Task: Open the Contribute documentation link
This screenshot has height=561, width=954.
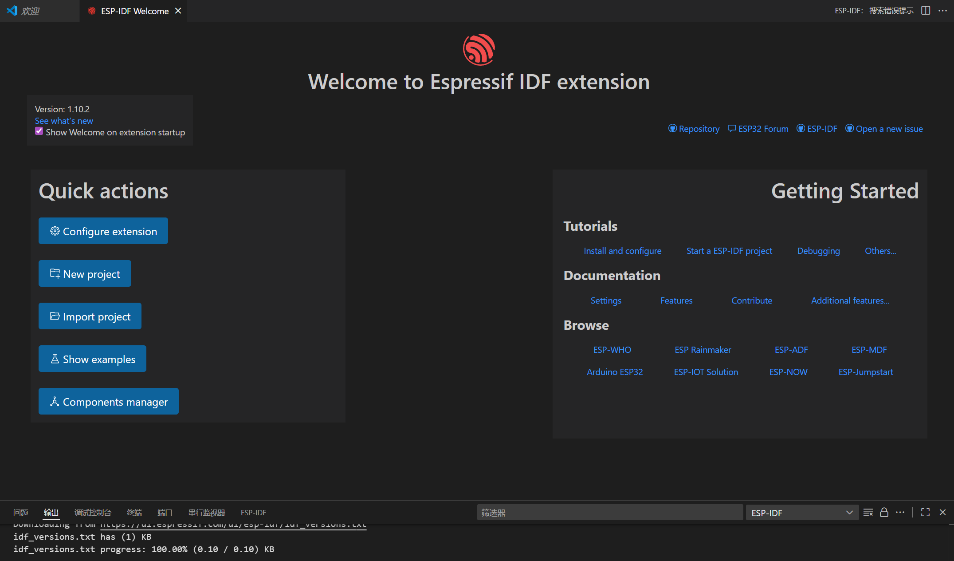Action: (x=752, y=300)
